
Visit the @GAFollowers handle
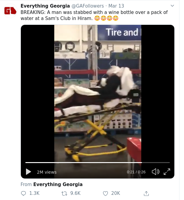coord(88,6)
